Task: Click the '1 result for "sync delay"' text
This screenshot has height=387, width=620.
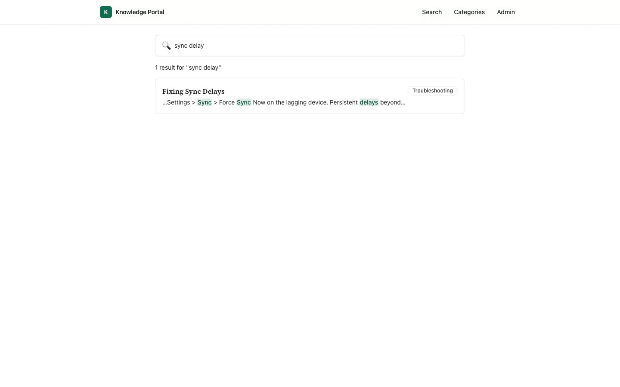Action: coord(188,68)
